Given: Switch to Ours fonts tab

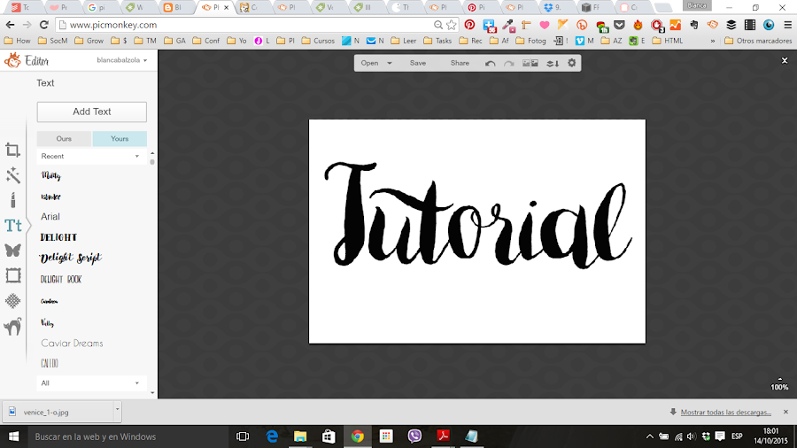Looking at the screenshot, I should (x=64, y=139).
